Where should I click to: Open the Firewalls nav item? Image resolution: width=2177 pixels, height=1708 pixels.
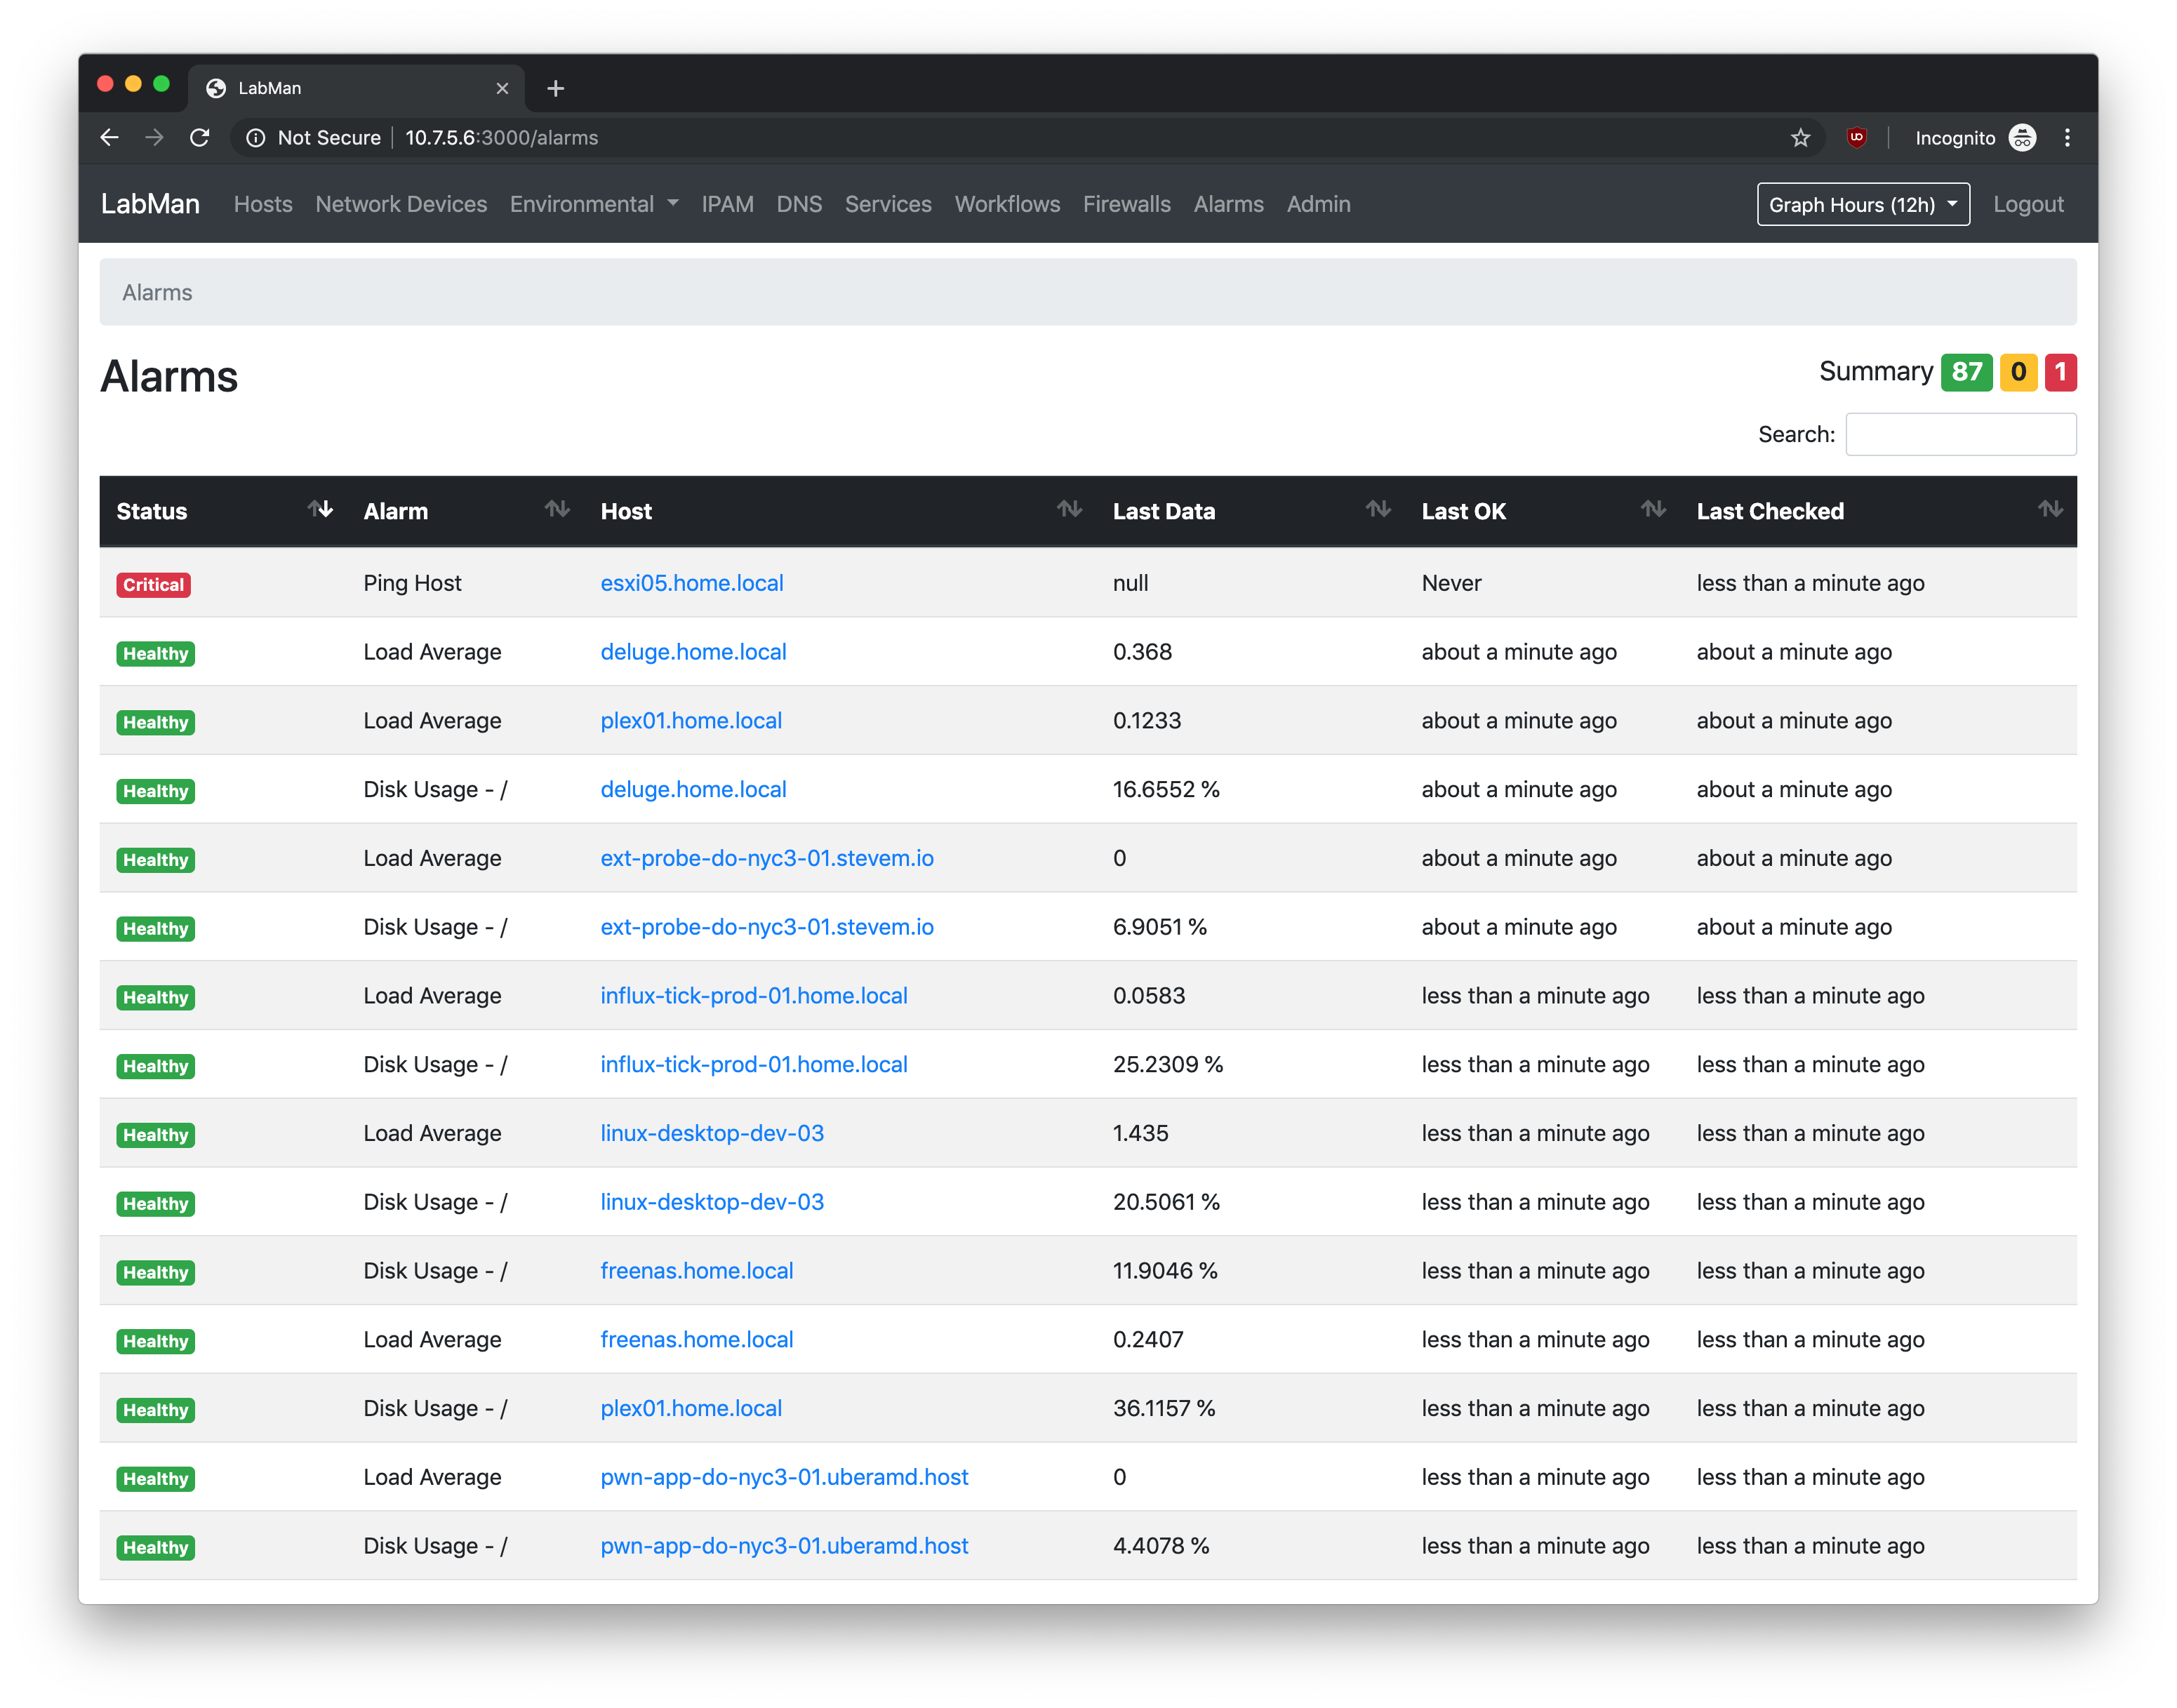tap(1126, 204)
